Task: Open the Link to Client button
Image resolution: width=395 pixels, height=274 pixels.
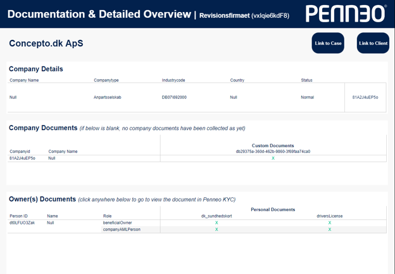Action: [373, 43]
